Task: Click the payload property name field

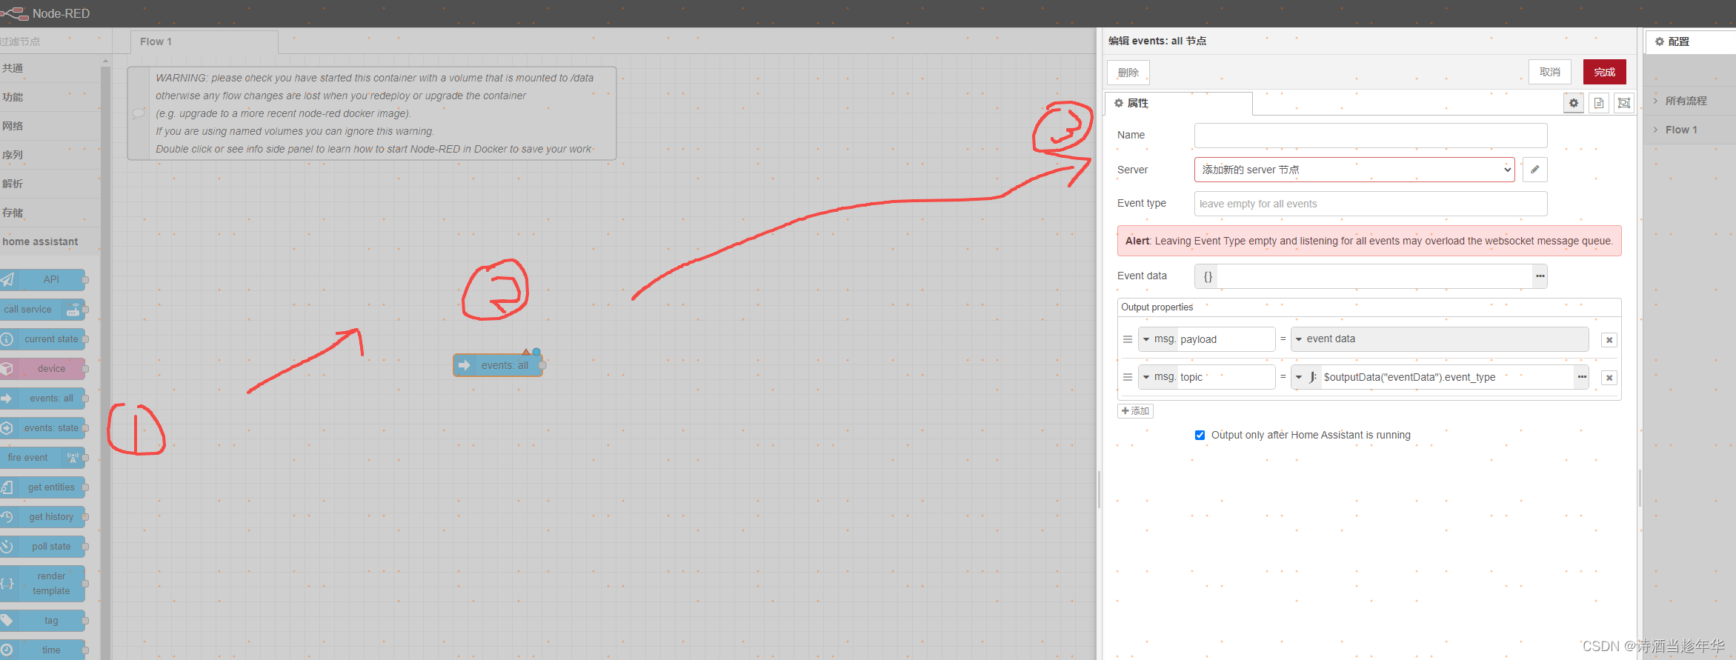Action: click(x=1226, y=339)
